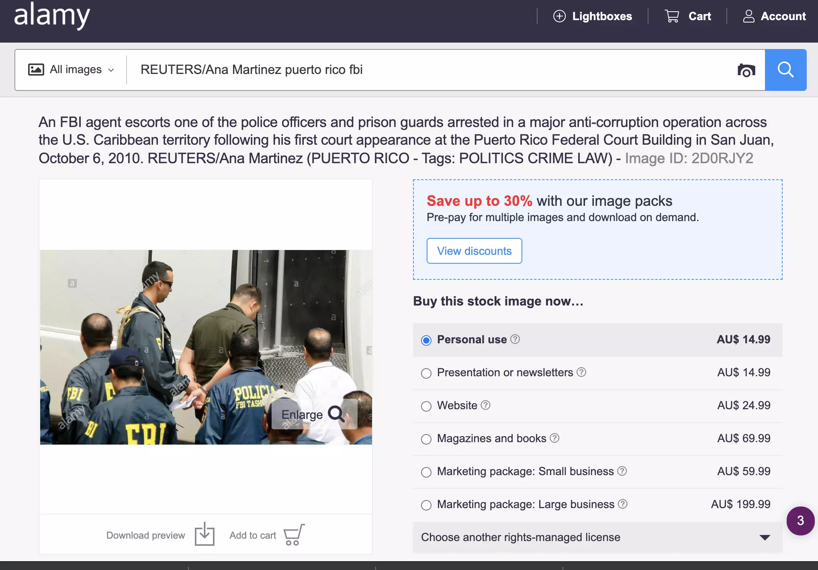
Task: Open the Alamy logo homepage
Action: click(52, 16)
